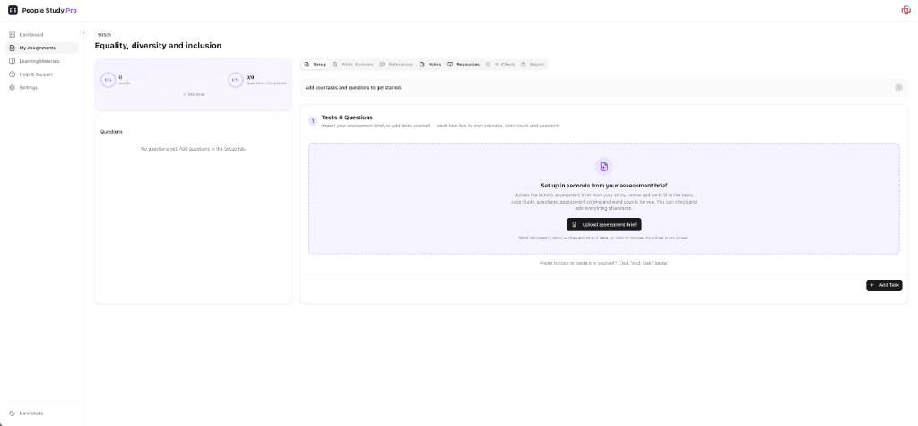Click the Add Task button
The width and height of the screenshot is (918, 426).
click(884, 285)
